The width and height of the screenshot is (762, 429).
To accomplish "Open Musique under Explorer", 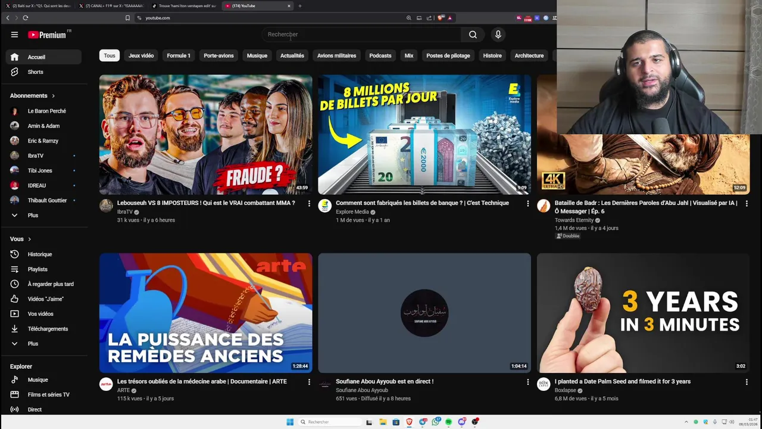I will pos(43,380).
